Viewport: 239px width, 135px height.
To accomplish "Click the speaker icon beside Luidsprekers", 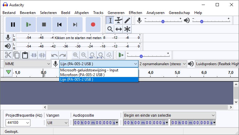I will pyautogui.click(x=191, y=64).
